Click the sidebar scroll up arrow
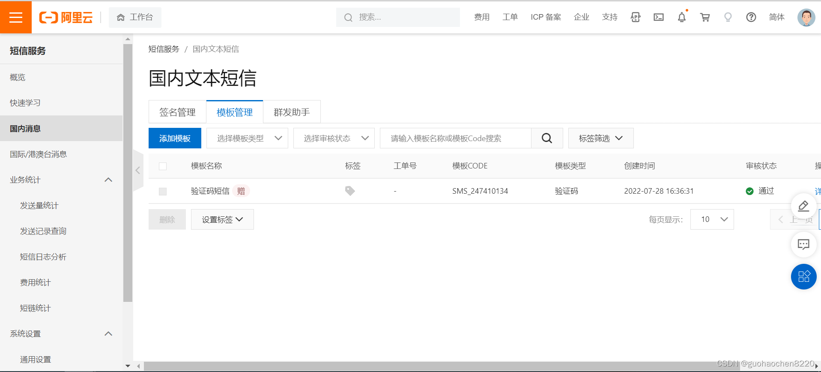This screenshot has height=372, width=821. pyautogui.click(x=128, y=39)
